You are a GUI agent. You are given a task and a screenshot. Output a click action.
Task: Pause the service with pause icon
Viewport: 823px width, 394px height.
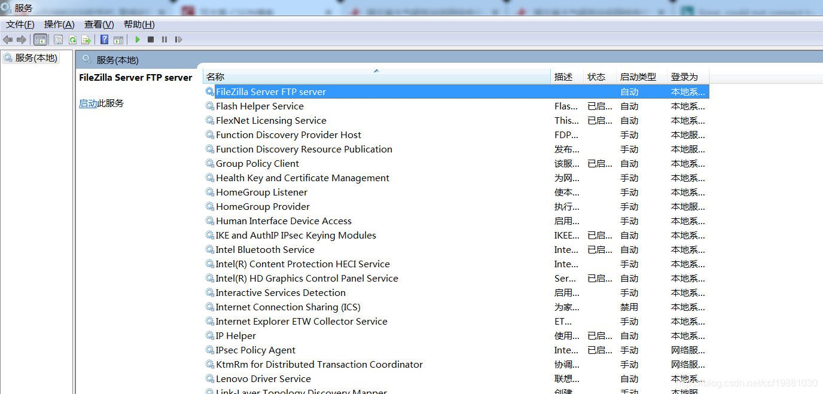pos(164,39)
